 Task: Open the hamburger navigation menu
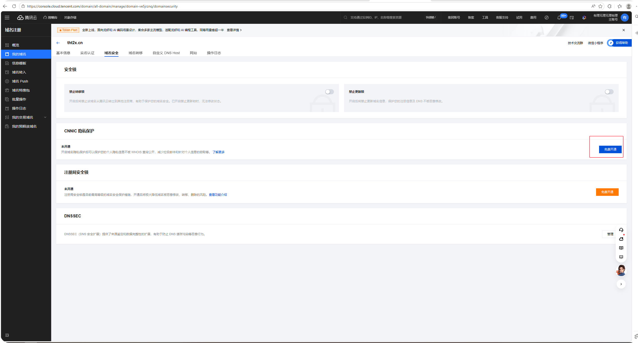click(7, 18)
